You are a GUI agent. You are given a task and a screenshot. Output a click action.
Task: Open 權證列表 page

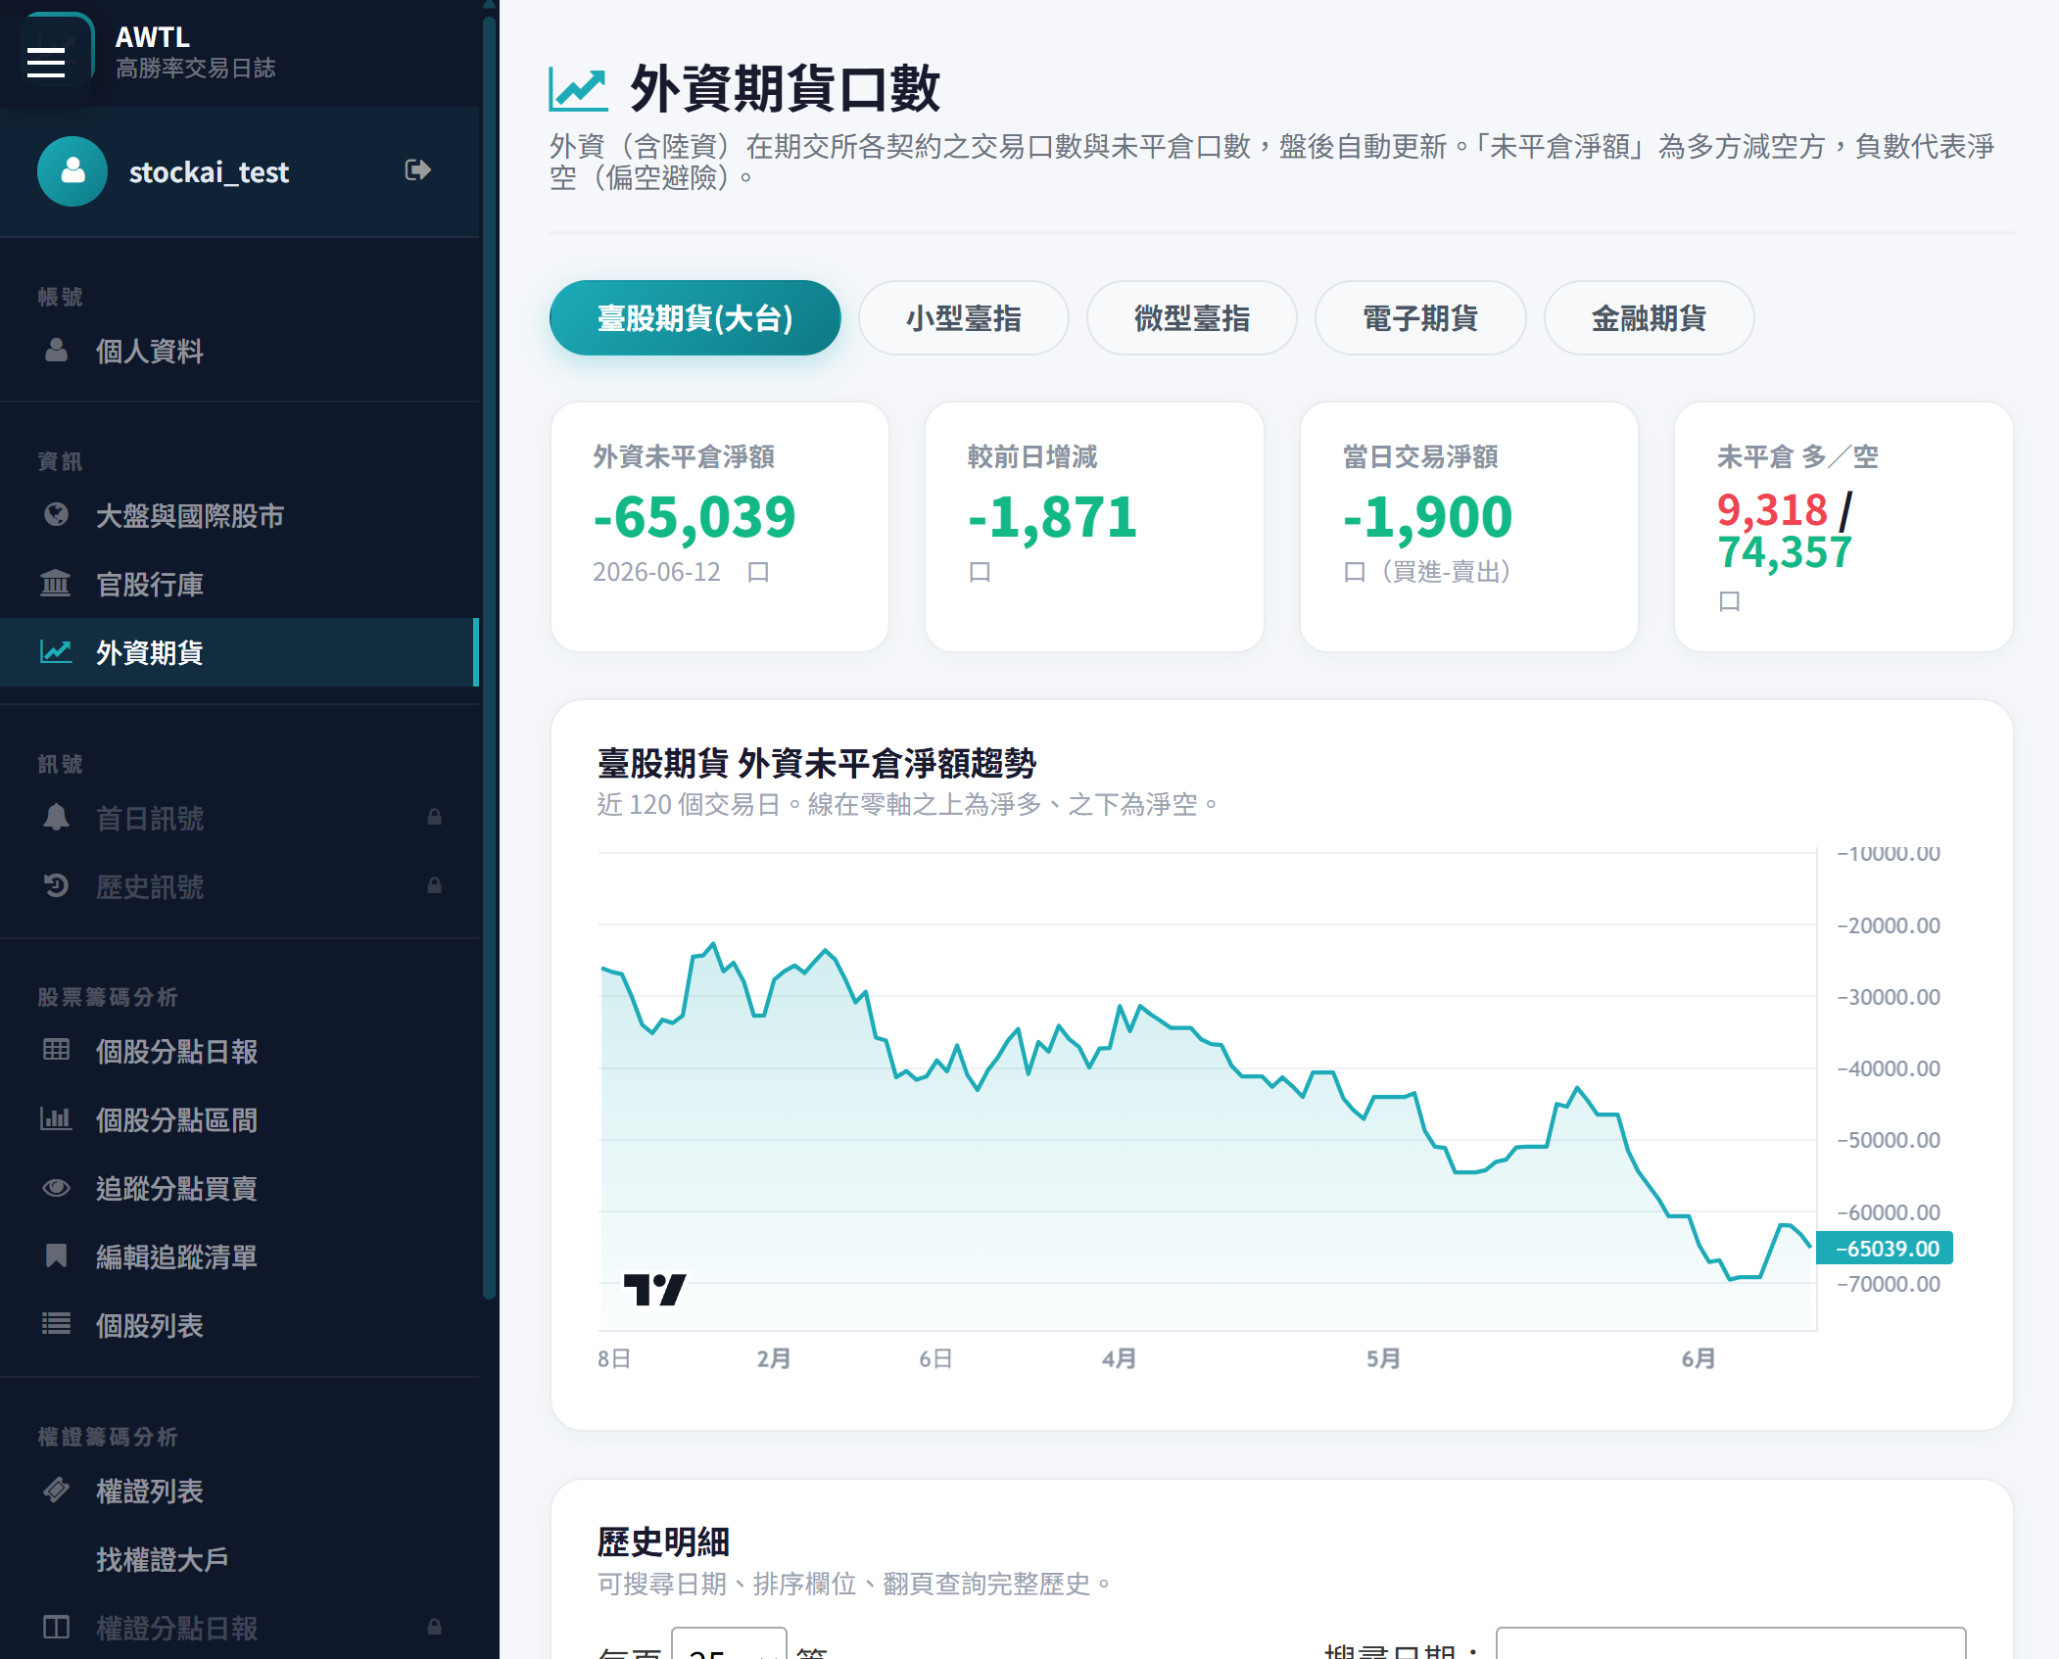tap(239, 1491)
